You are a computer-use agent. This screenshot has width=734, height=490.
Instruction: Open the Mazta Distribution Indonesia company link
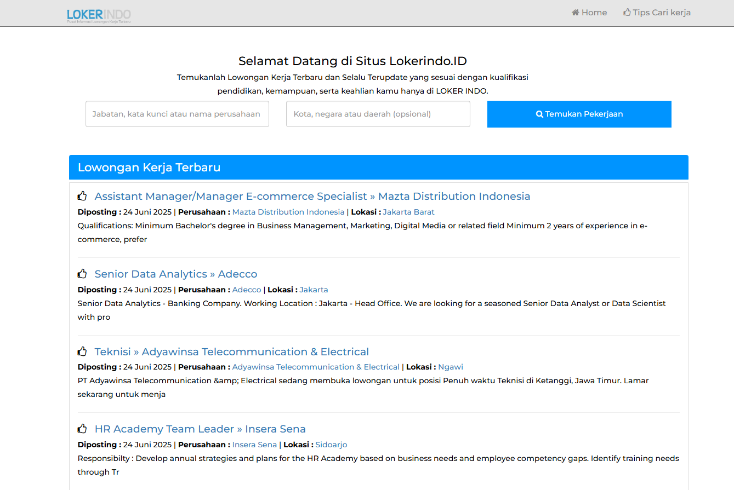point(288,212)
